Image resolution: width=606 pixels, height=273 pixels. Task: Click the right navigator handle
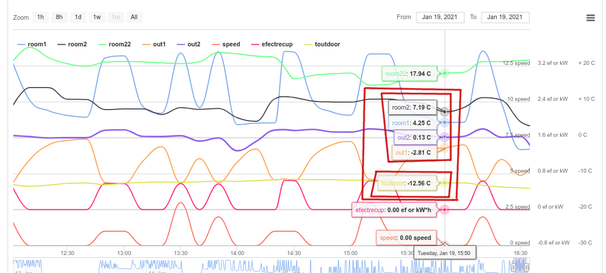click(x=527, y=266)
